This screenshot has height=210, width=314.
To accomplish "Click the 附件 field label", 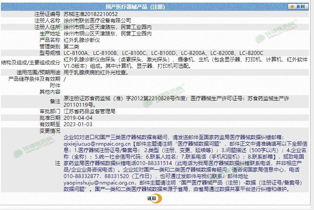I will pos(55,86).
